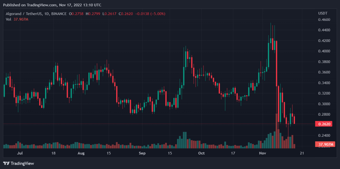Click the TradingView logo at bottom left
This screenshot has width=340, height=169.
[18, 163]
